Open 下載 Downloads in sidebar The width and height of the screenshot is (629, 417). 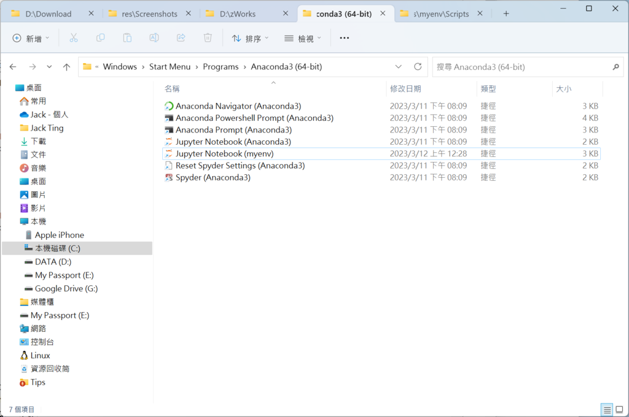pos(33,142)
